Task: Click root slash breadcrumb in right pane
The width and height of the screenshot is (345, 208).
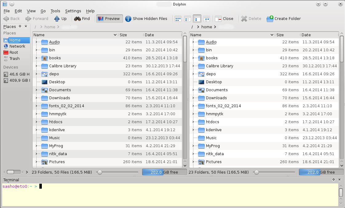Action: [x=192, y=27]
